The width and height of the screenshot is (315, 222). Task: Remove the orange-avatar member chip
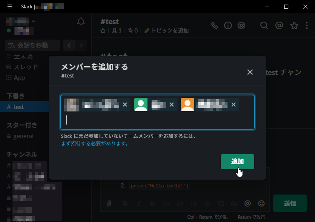pos(233,105)
